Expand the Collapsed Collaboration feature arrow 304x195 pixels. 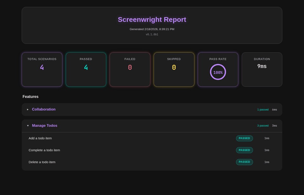click(28, 109)
